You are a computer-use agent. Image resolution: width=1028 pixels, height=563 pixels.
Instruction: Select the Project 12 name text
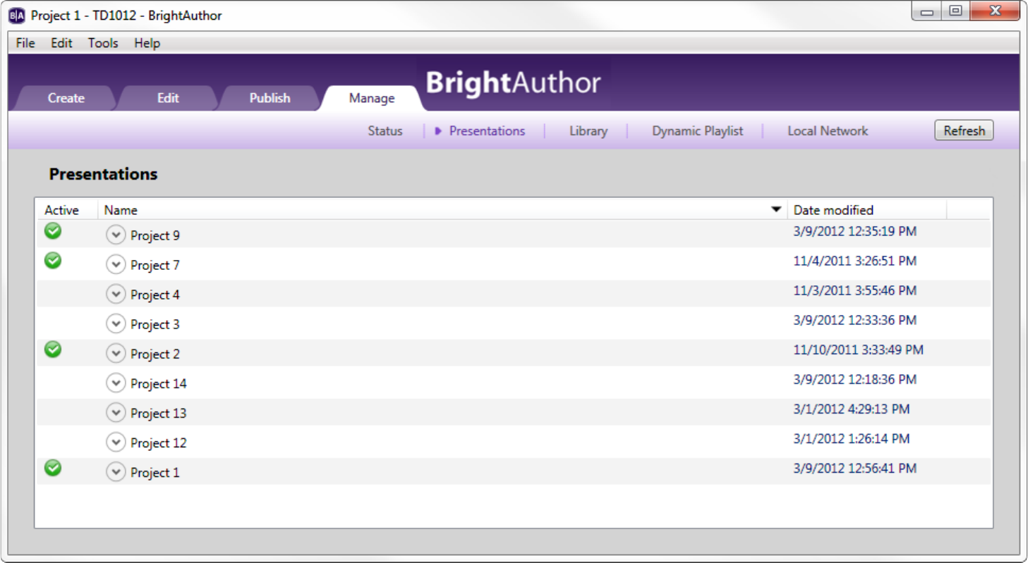159,443
